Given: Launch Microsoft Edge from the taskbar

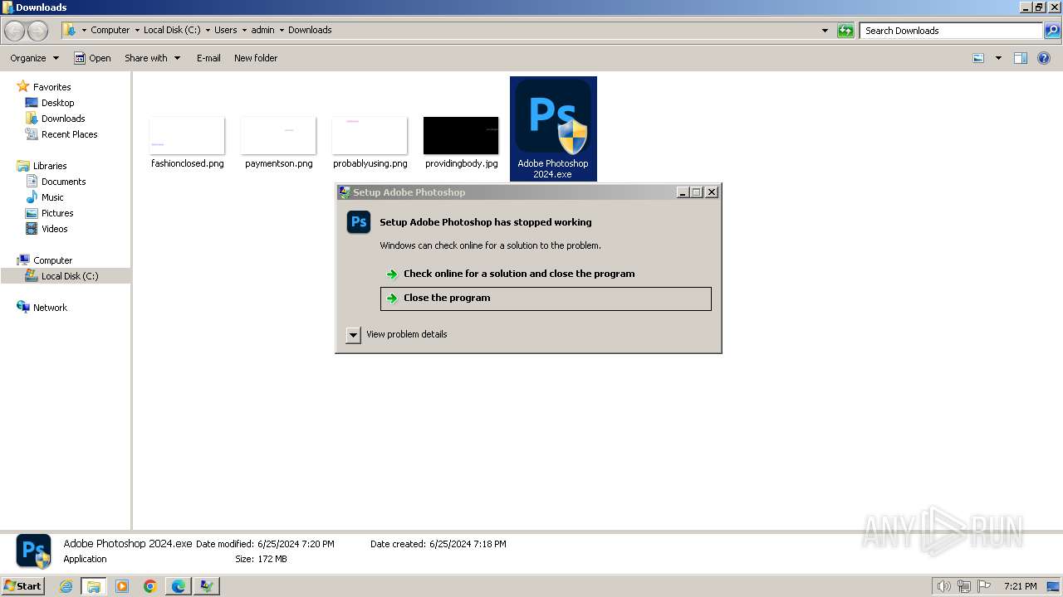Looking at the screenshot, I should tap(179, 586).
